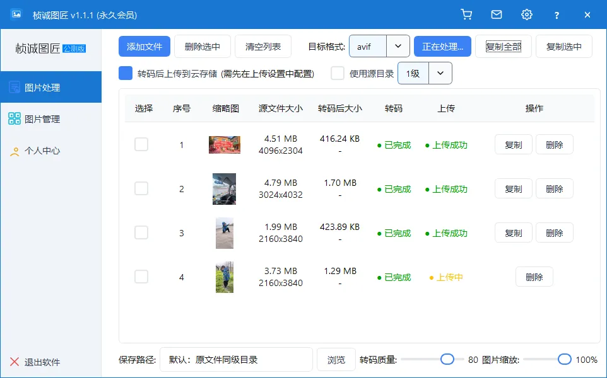
Task: Select the picture icon beside 图片处理
Action: click(x=14, y=86)
